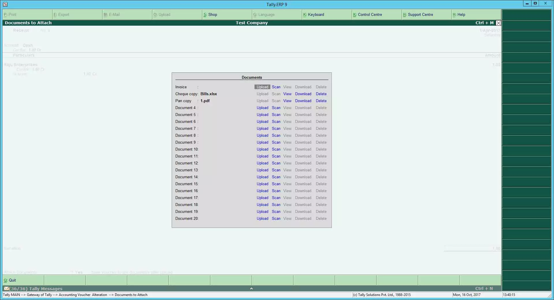View the Pan copy 1.pdf file

[287, 101]
